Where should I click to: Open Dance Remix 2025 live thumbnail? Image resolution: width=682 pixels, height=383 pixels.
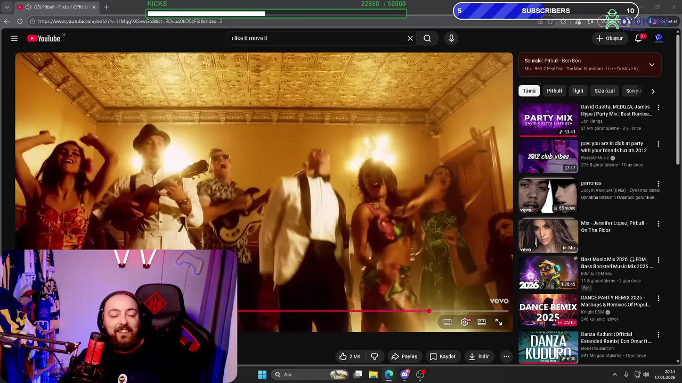(548, 310)
